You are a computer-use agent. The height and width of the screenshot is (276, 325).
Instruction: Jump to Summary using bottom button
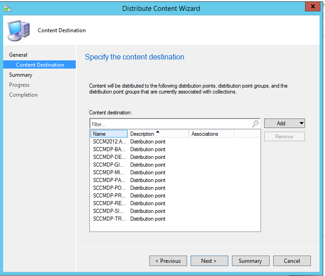click(251, 261)
